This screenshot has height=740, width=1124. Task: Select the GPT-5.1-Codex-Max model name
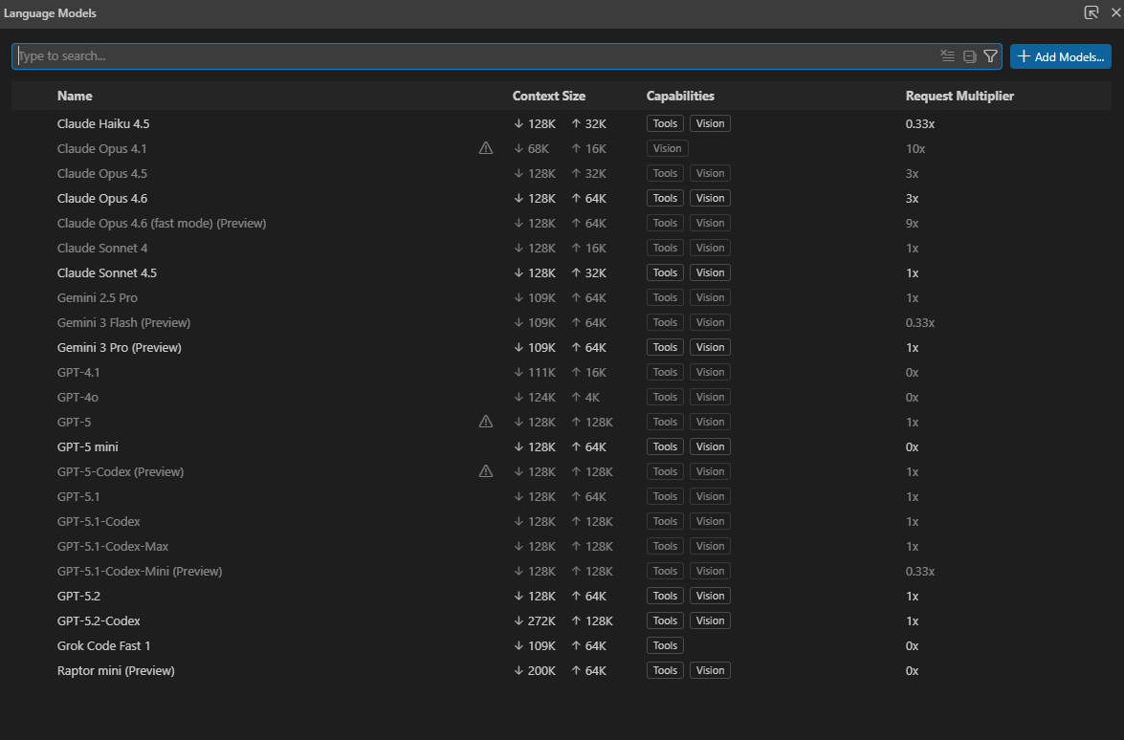click(x=113, y=546)
